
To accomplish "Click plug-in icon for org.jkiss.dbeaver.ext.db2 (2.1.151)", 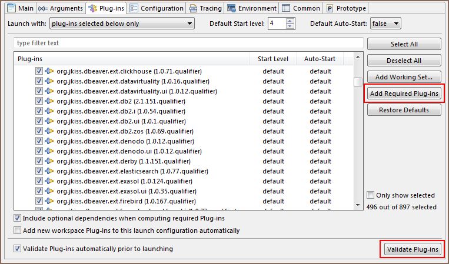I will tap(49, 101).
